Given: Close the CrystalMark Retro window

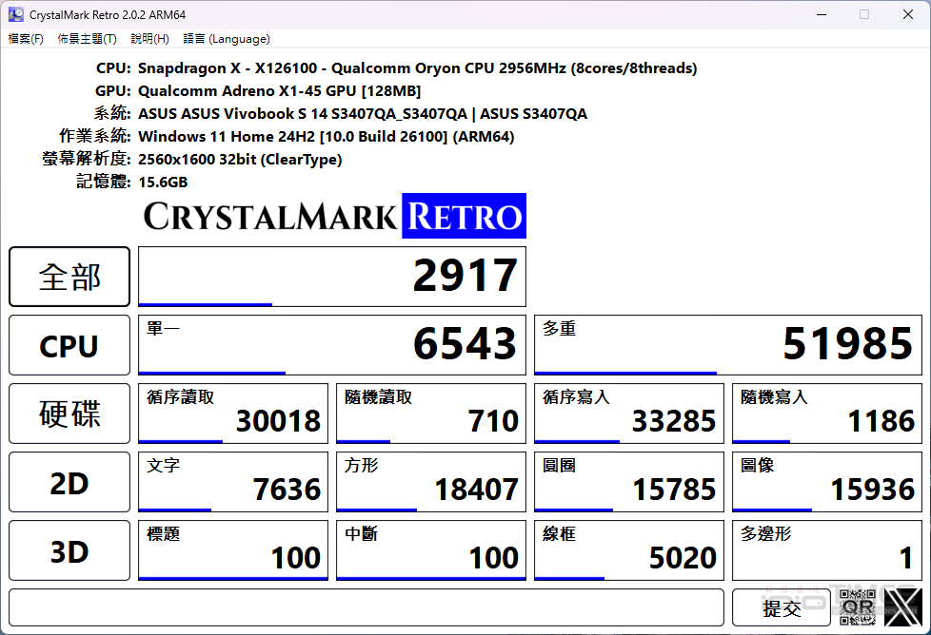Looking at the screenshot, I should click(908, 14).
